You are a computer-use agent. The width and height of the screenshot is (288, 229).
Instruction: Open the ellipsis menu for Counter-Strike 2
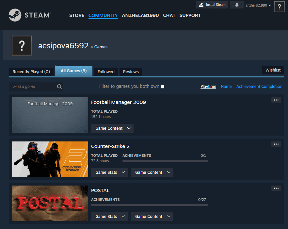click(276, 144)
